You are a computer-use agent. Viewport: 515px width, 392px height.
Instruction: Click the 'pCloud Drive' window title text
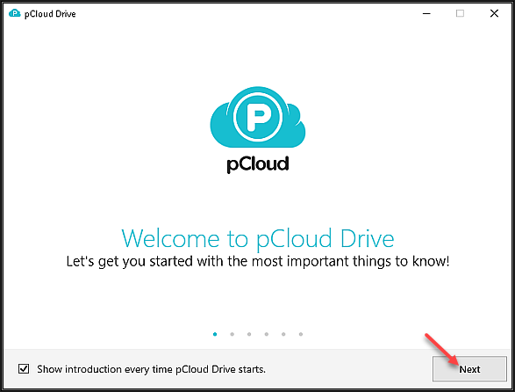50,14
